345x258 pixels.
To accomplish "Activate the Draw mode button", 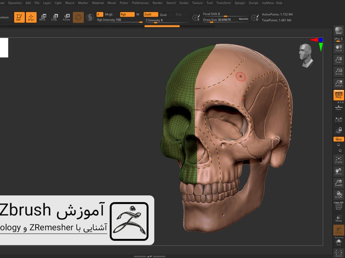I will coord(31,17).
